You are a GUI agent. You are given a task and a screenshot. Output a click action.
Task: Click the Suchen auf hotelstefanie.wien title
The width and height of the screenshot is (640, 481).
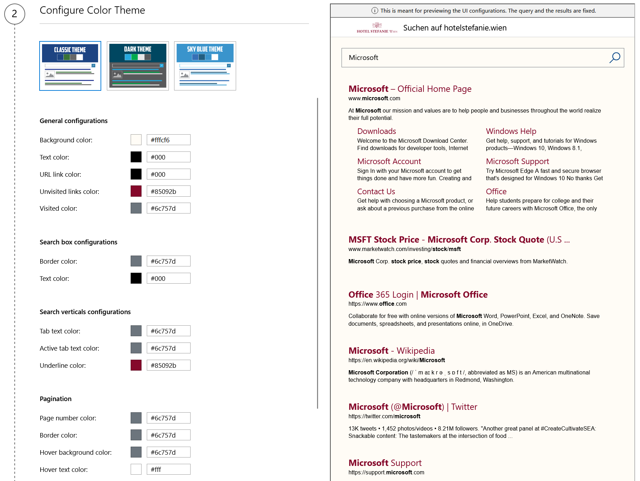point(455,28)
